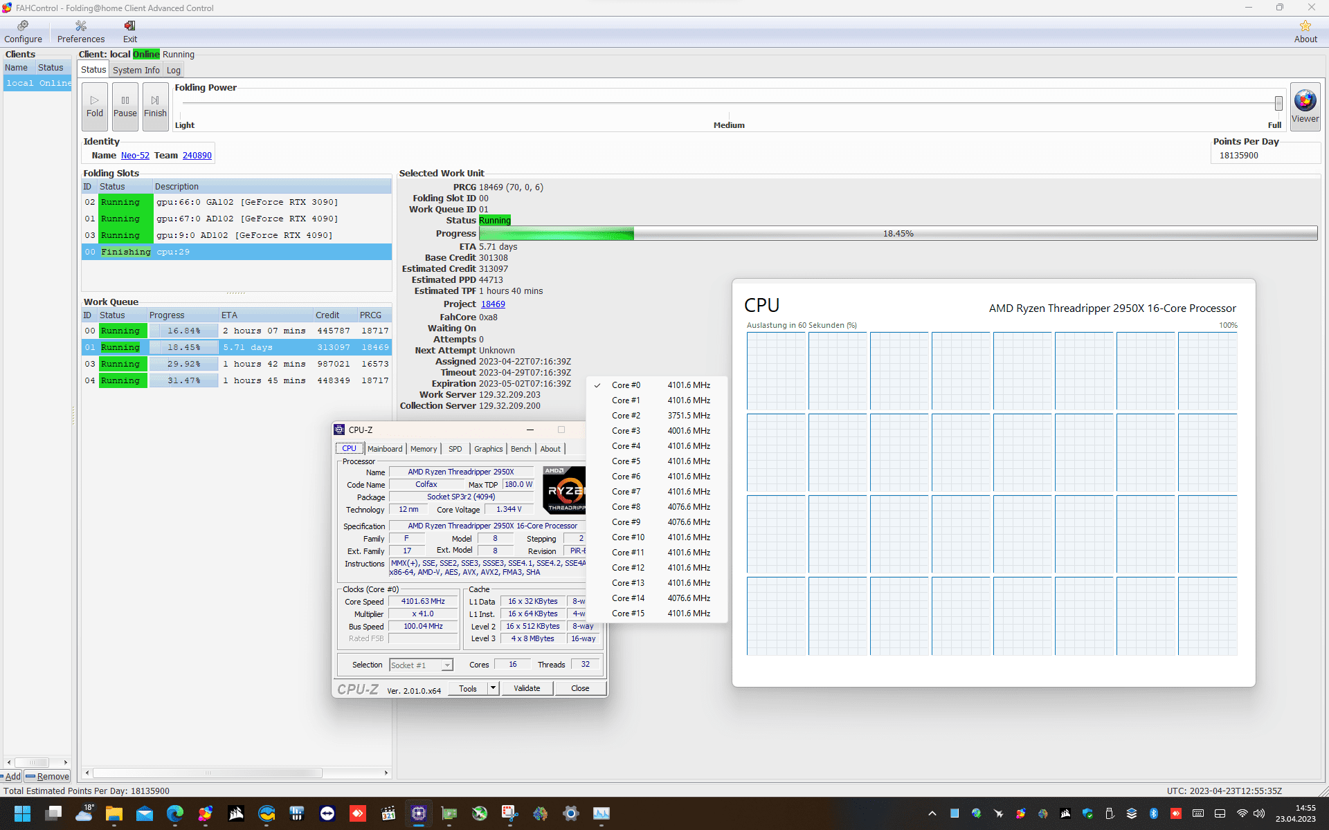Open the Socket #1 selection dropdown
The width and height of the screenshot is (1329, 830).
coord(421,665)
